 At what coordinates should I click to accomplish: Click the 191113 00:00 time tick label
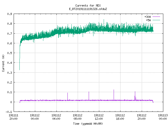click(x=163, y=117)
